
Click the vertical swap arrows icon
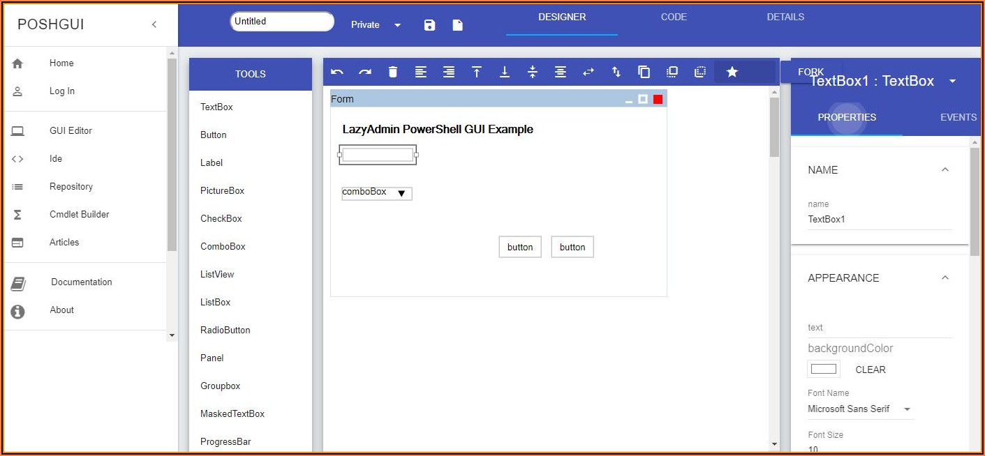(616, 72)
